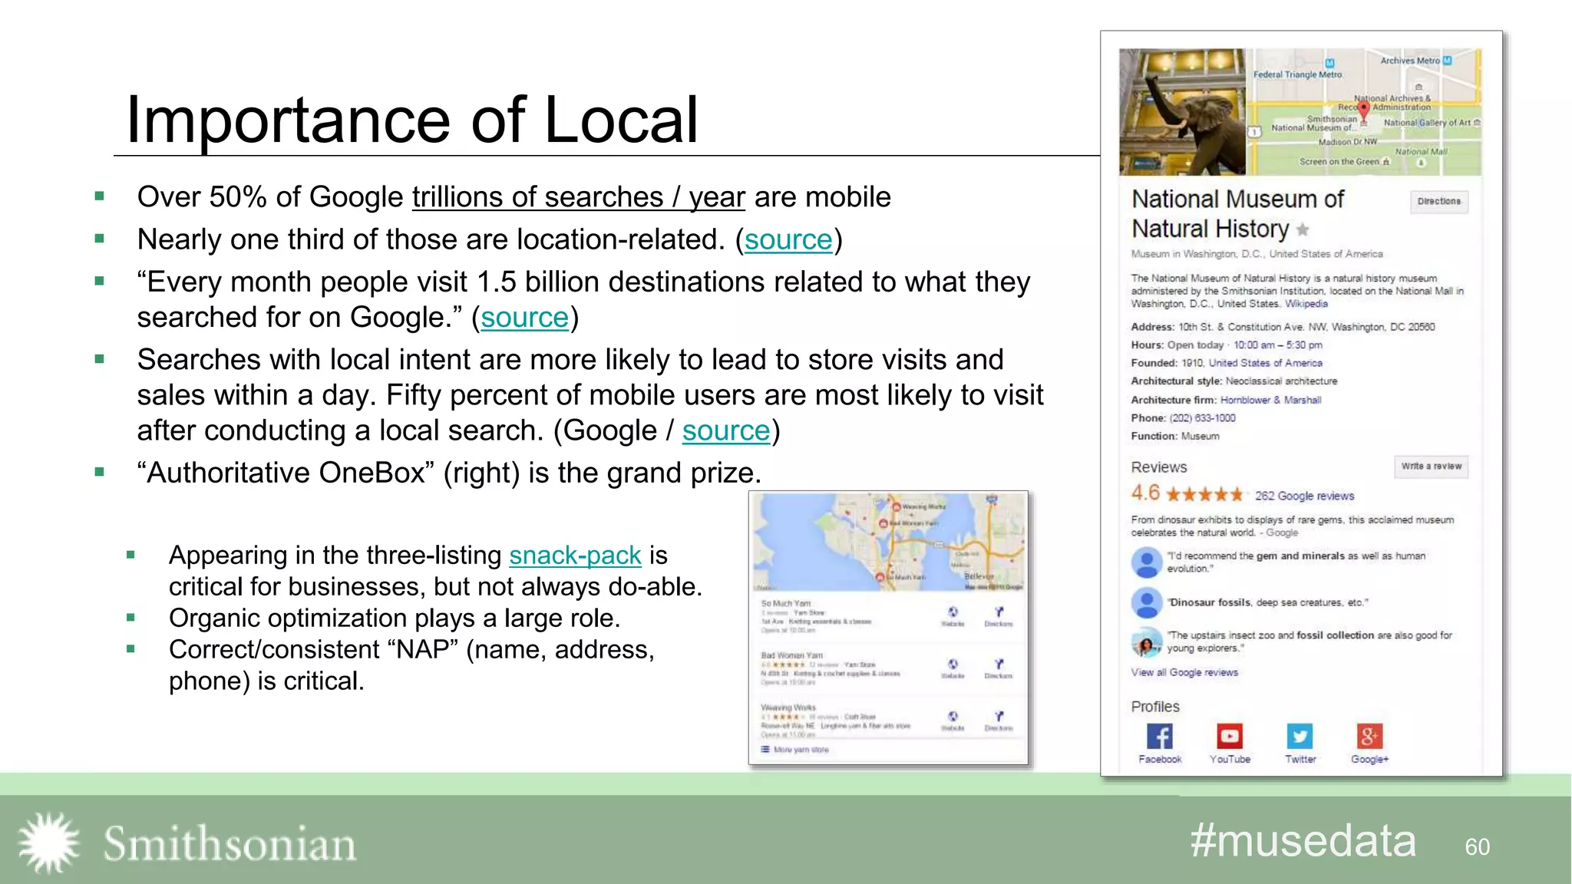
Task: Open 'United States of America' founded link
Action: (1266, 363)
